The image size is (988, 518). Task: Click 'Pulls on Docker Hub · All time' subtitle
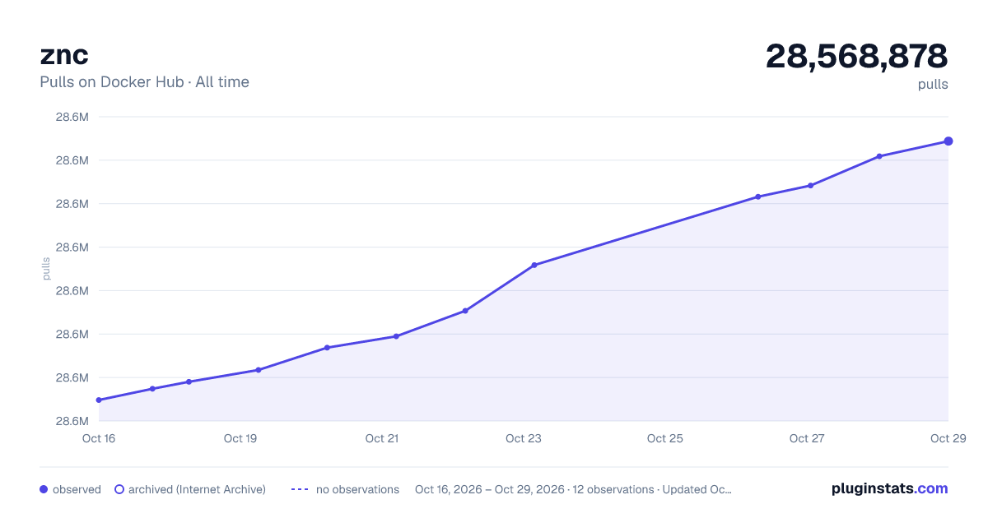point(144,82)
